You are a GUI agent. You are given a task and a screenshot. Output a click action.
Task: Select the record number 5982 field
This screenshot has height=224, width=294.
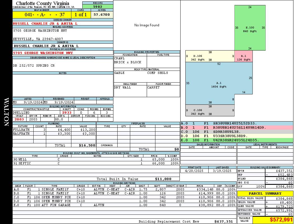pyautogui.click(x=98, y=6)
